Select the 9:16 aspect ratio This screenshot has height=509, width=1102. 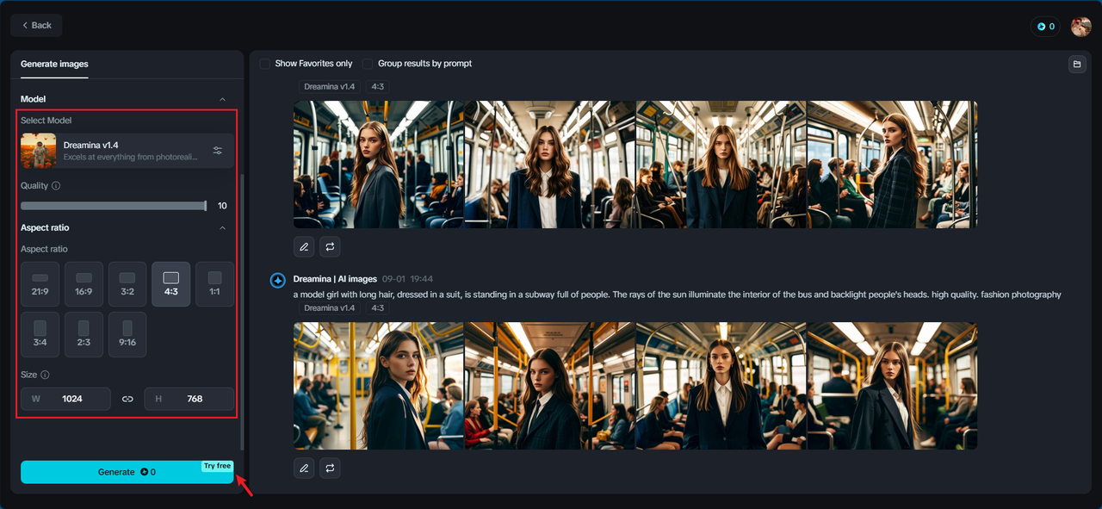pos(127,334)
